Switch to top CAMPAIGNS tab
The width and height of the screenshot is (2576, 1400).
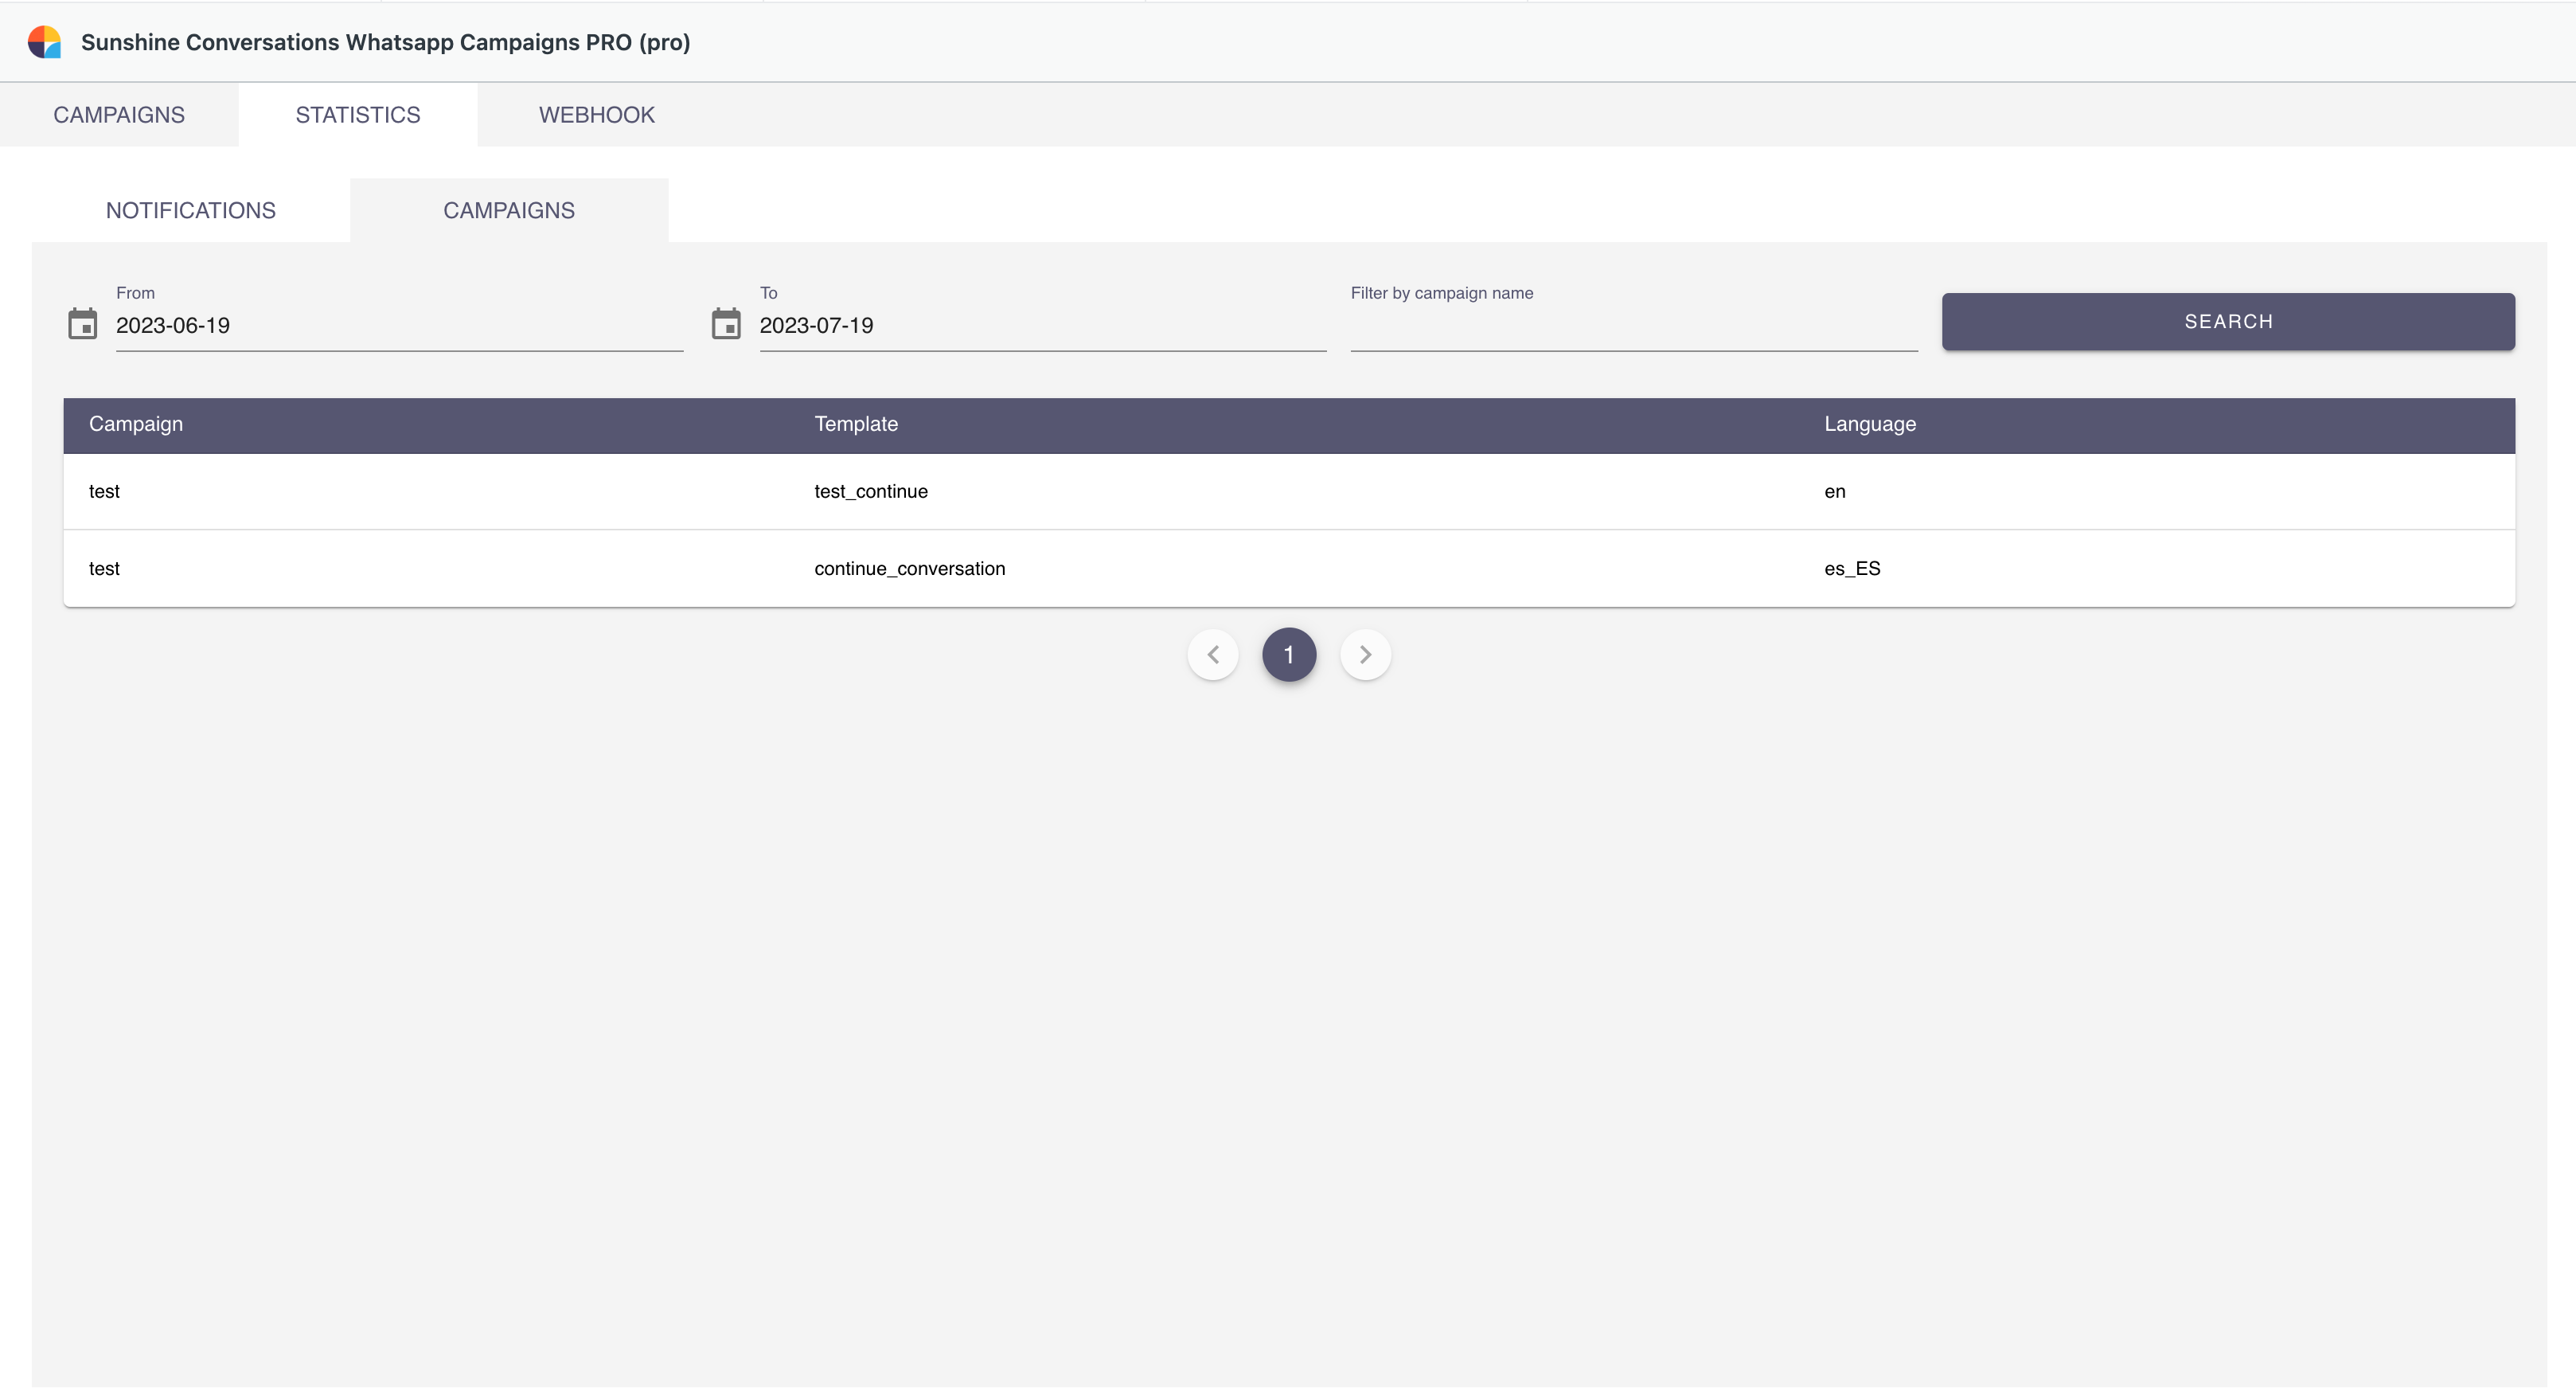click(x=119, y=115)
